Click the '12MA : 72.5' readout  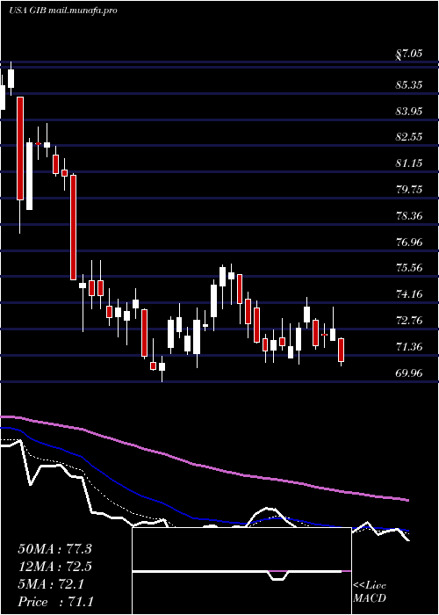coord(54,567)
